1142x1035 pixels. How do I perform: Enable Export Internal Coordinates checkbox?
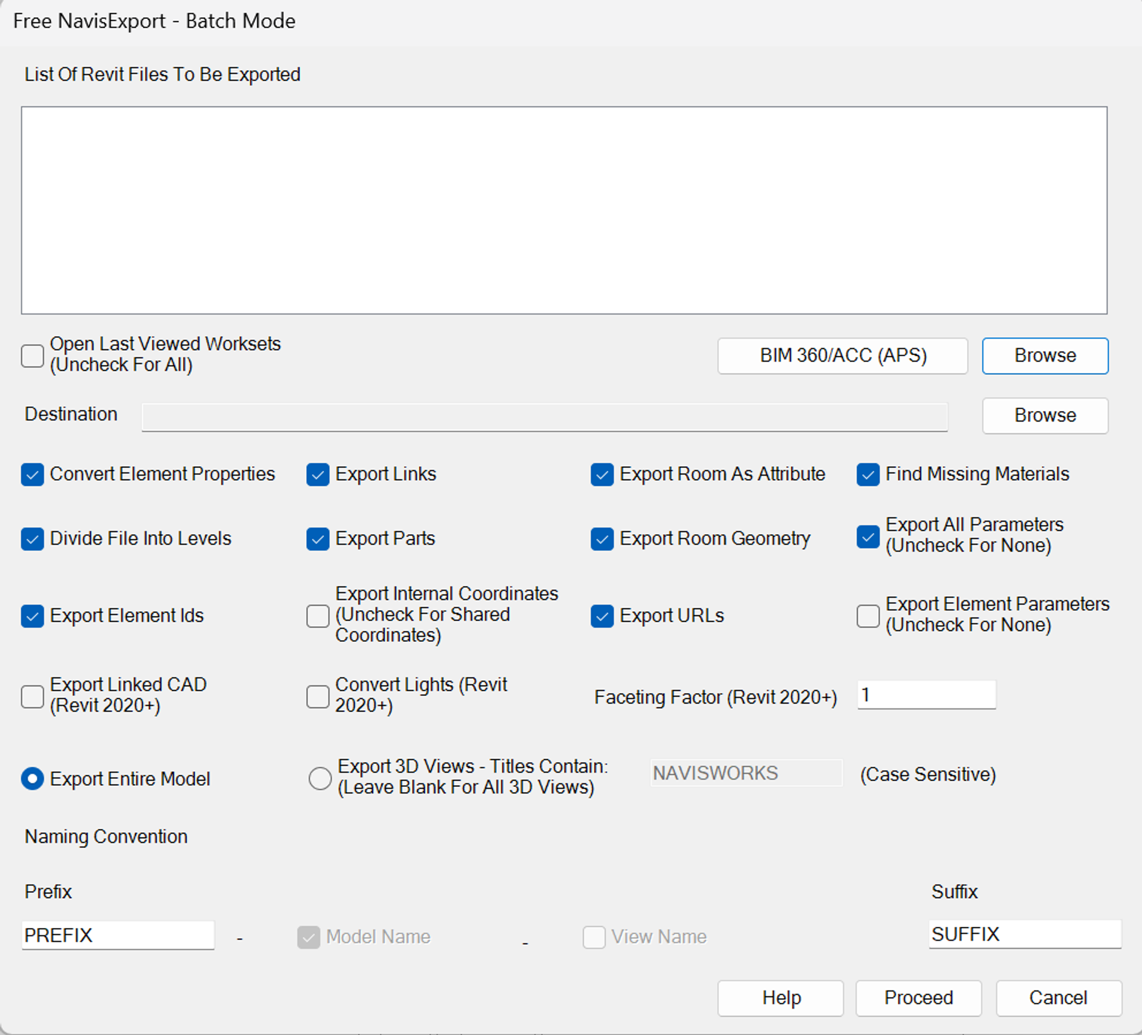tap(318, 616)
